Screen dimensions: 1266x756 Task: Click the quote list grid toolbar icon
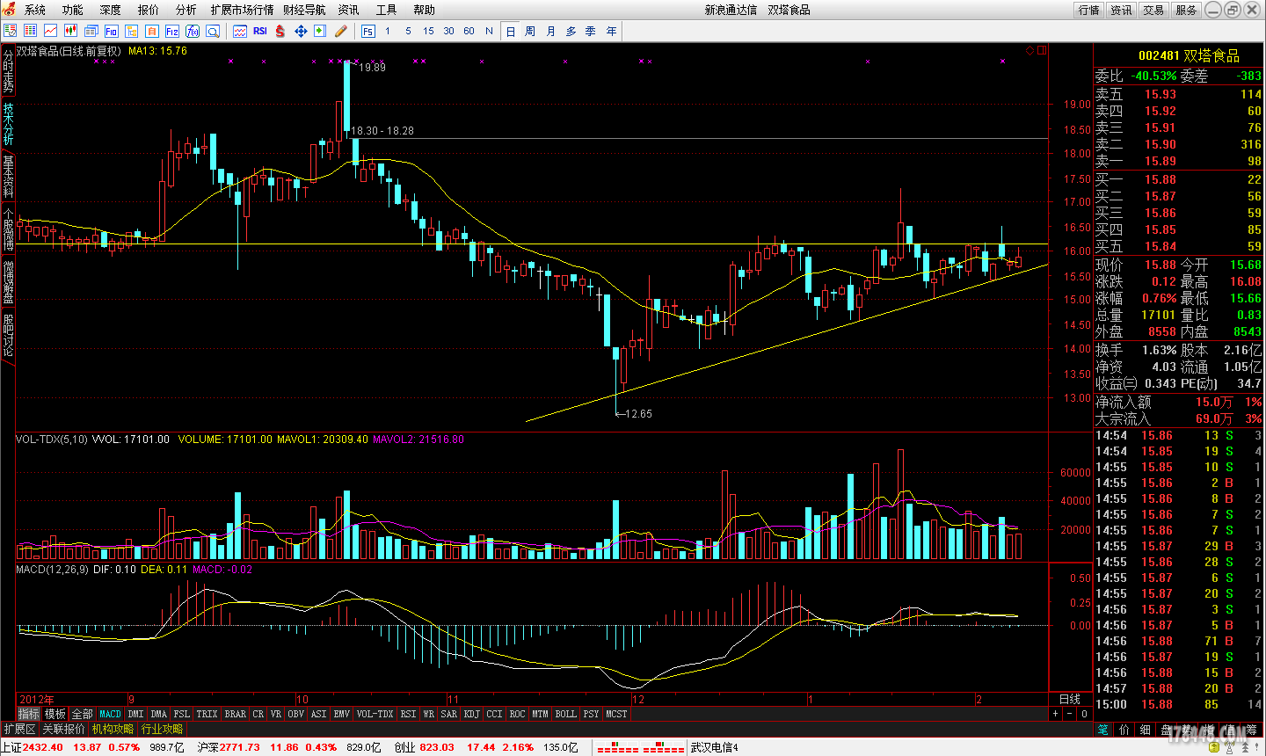(30, 31)
